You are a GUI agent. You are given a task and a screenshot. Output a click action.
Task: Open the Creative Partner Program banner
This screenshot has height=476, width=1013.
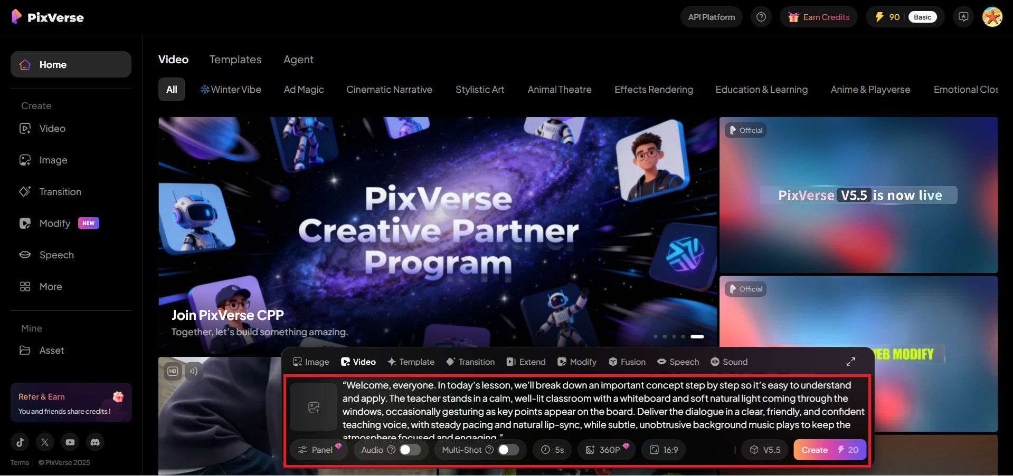[x=438, y=232]
